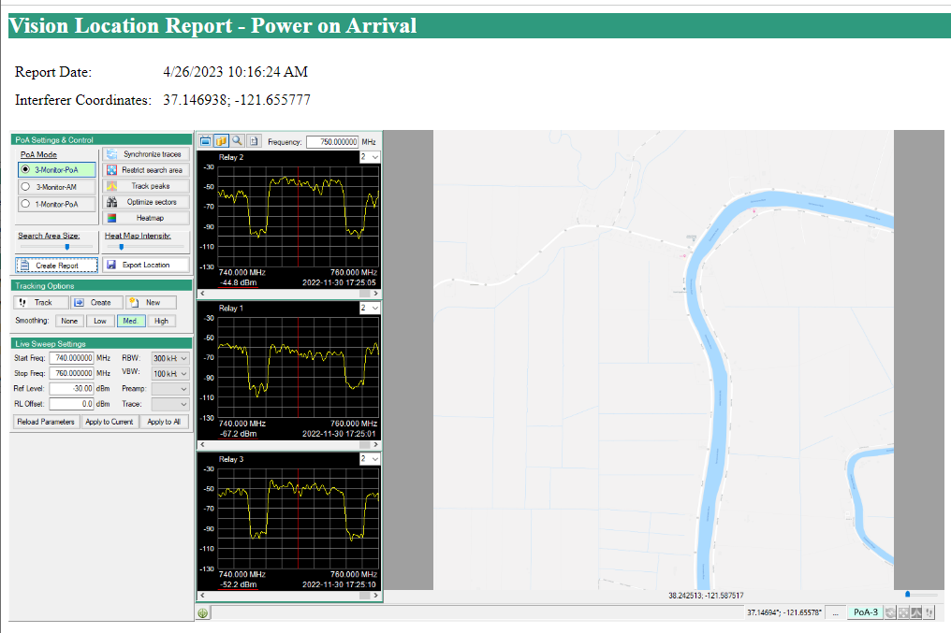Click the Create Report button
This screenshot has width=951, height=633.
pos(56,265)
